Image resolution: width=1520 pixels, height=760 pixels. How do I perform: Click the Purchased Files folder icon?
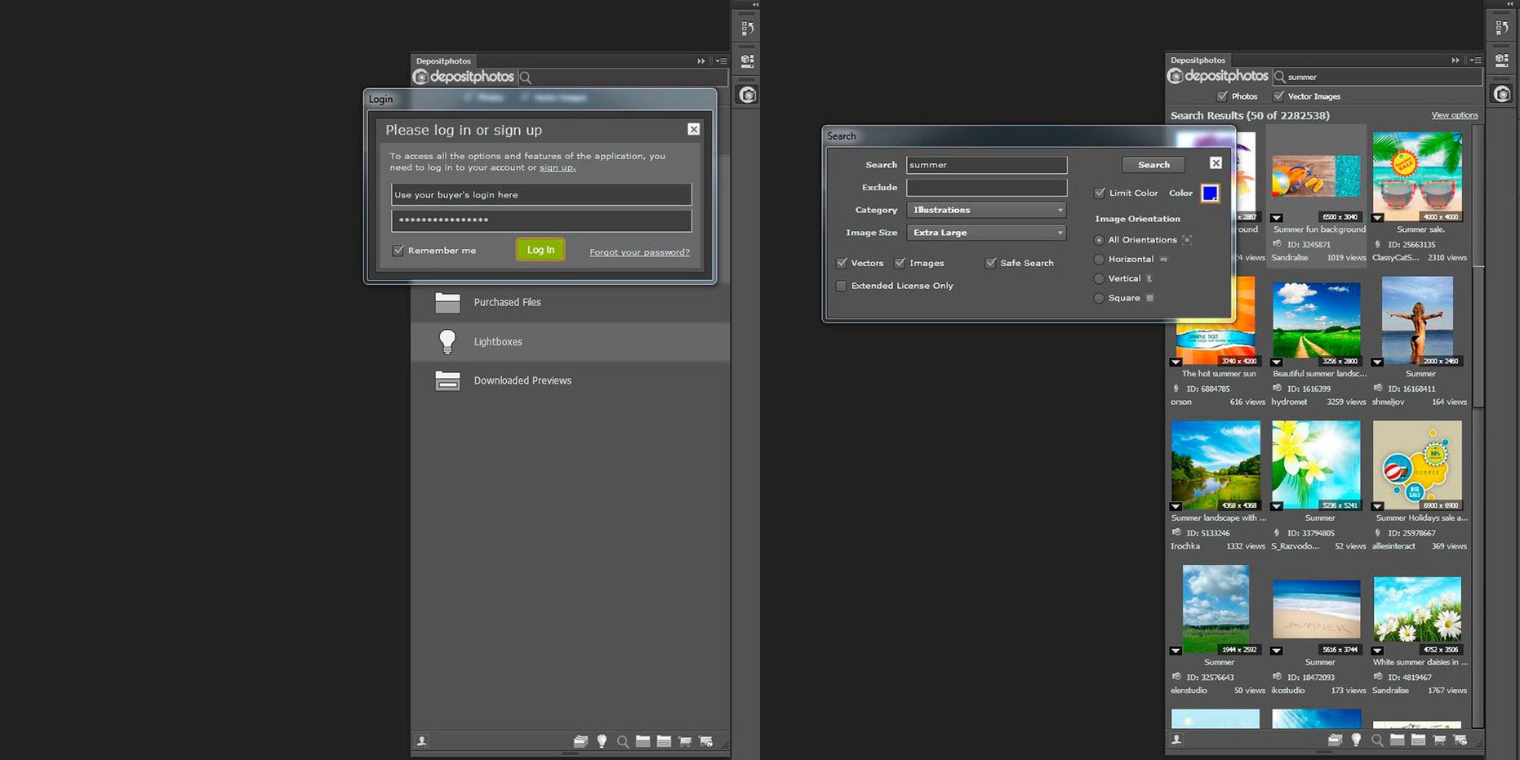(x=447, y=303)
